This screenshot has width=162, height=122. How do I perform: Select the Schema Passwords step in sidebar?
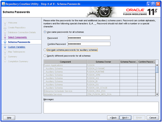point(19,42)
